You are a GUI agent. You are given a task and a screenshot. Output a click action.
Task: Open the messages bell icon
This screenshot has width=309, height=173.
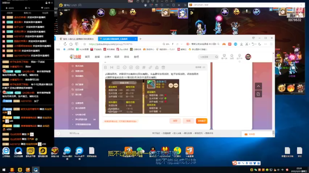(x=232, y=57)
